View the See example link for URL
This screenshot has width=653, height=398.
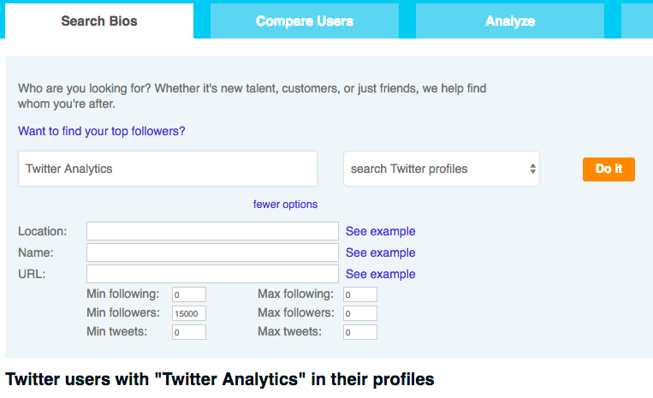coord(380,274)
